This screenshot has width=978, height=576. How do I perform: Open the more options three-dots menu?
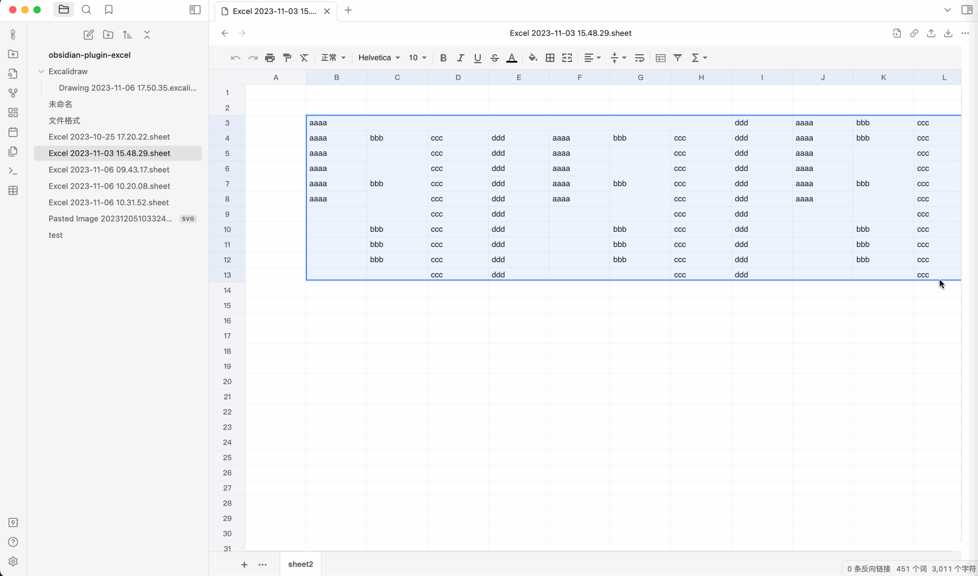click(965, 33)
